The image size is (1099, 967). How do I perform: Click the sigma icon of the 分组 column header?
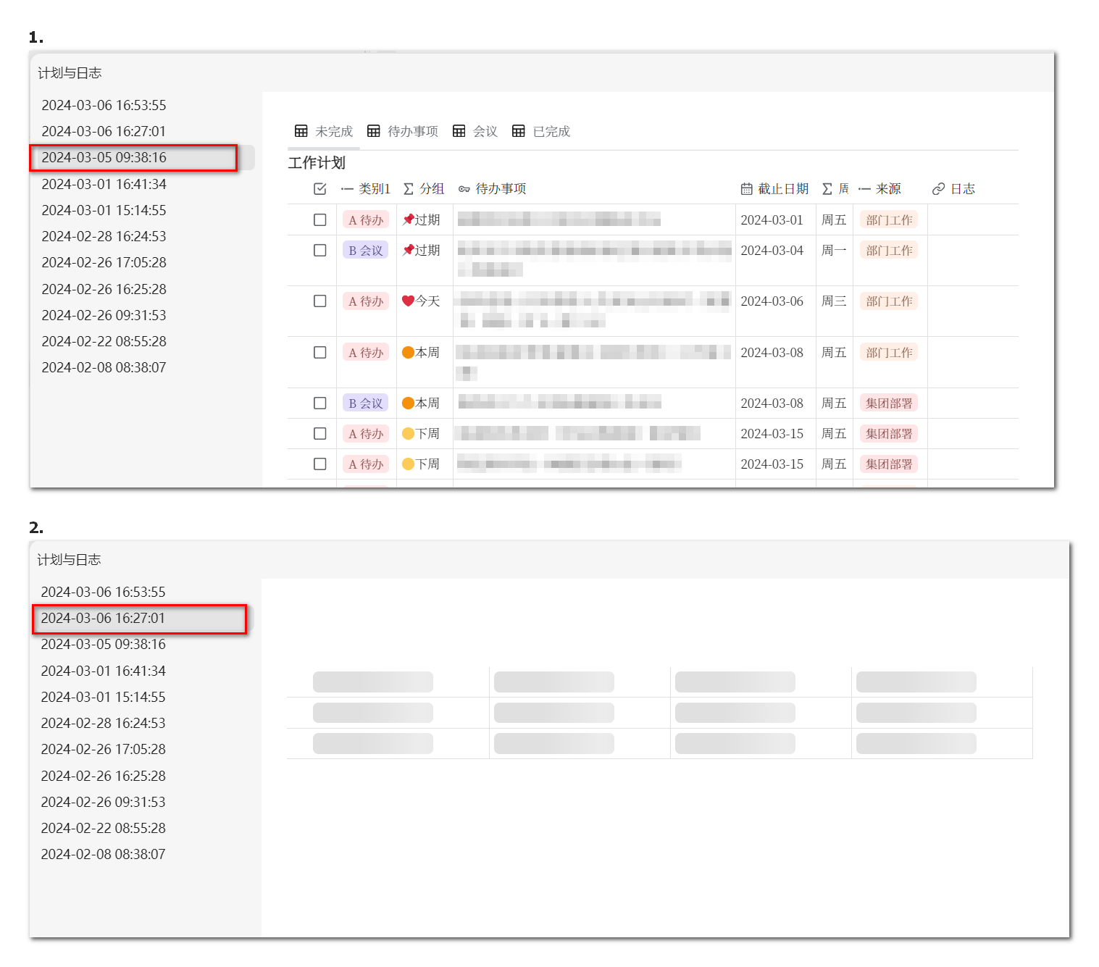click(x=409, y=189)
